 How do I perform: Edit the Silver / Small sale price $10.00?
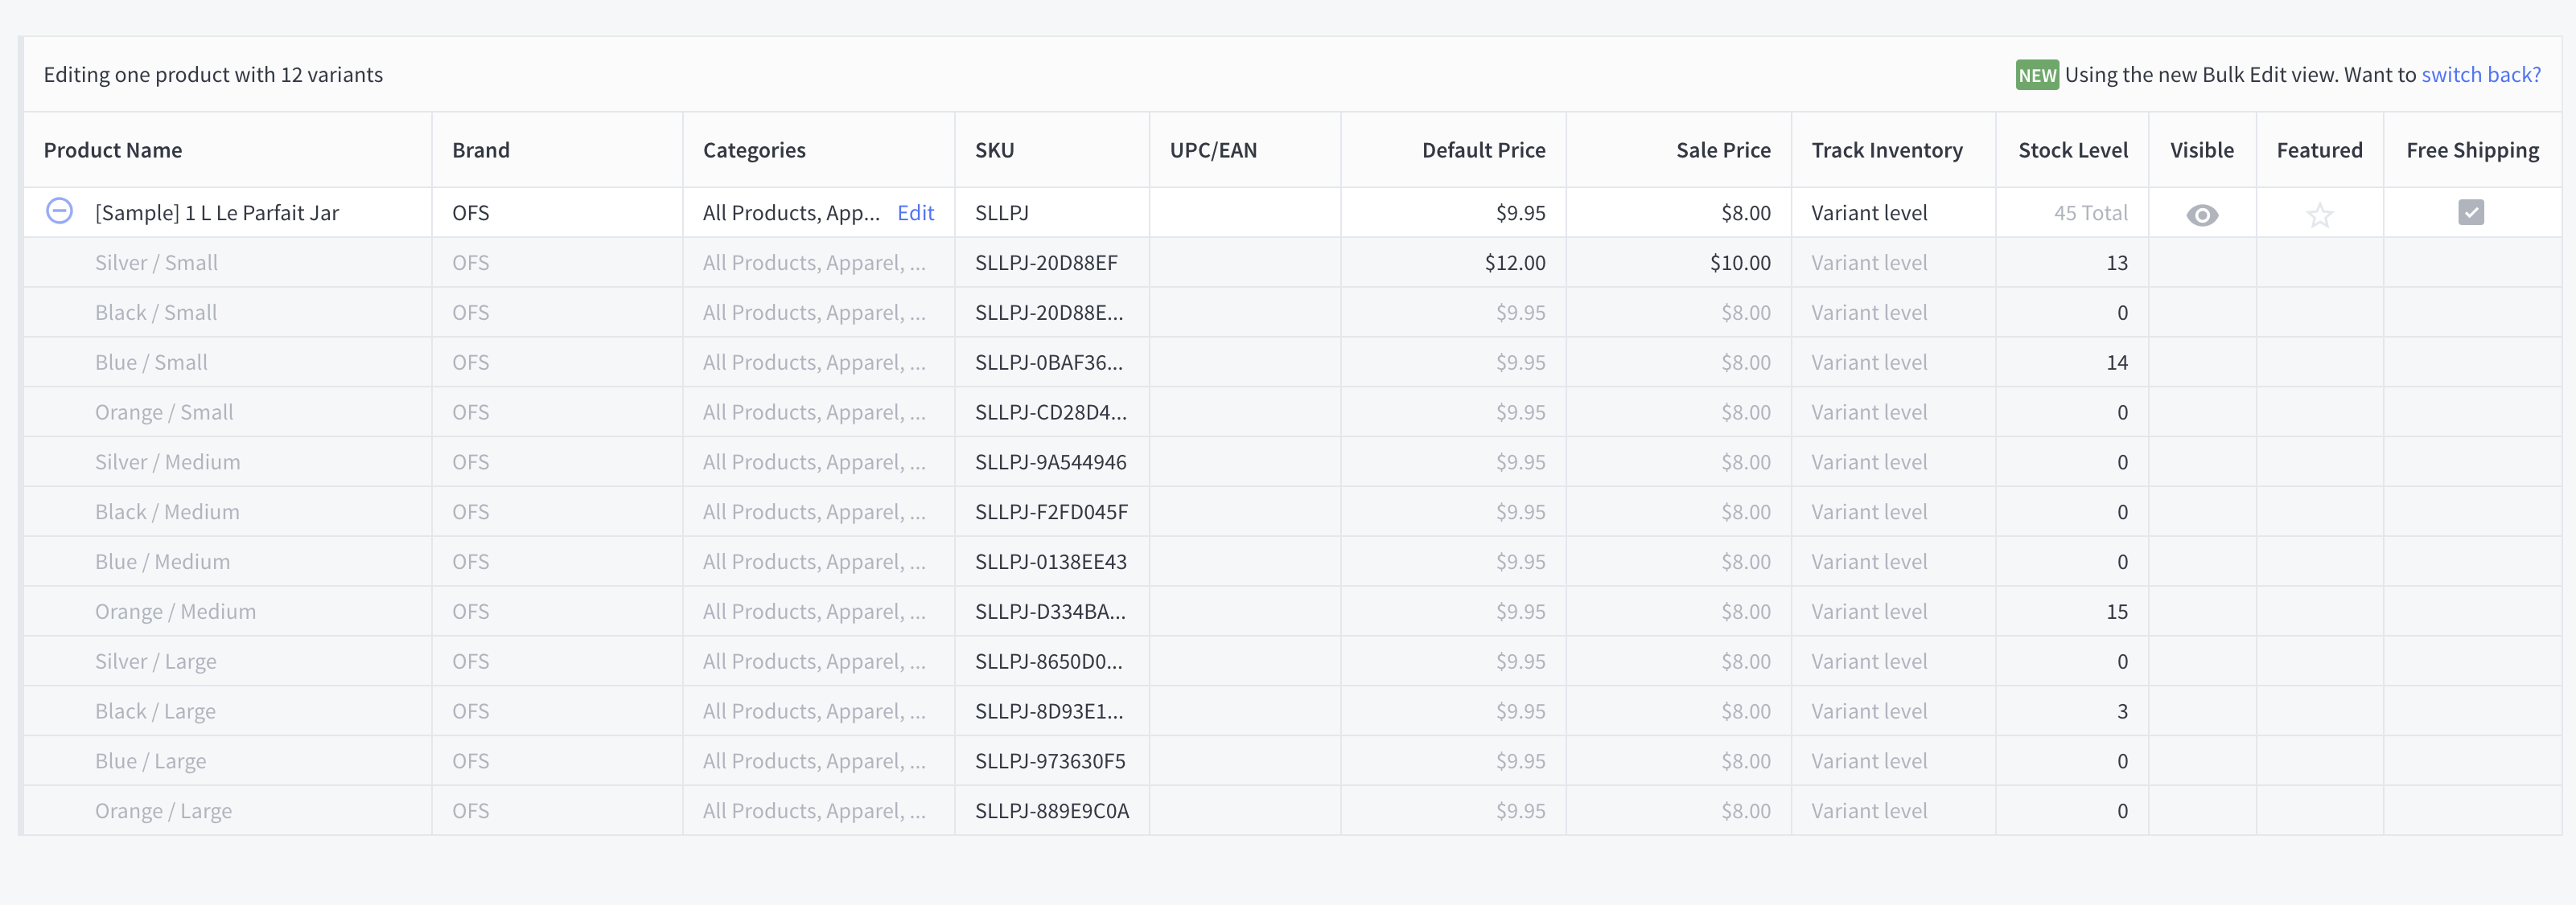[1739, 263]
